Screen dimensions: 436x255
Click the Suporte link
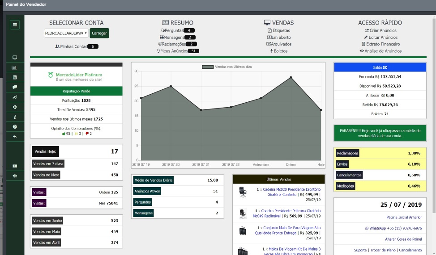(360, 250)
